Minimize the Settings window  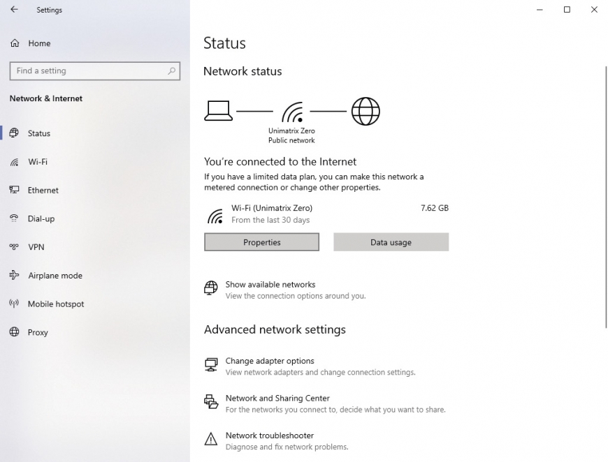point(540,10)
